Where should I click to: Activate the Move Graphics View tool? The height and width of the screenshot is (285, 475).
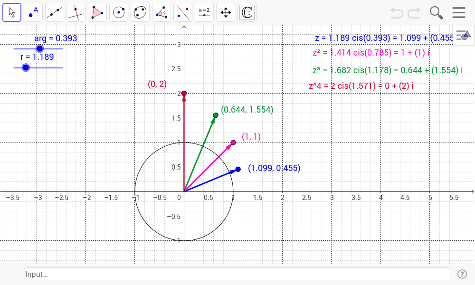[x=226, y=12]
